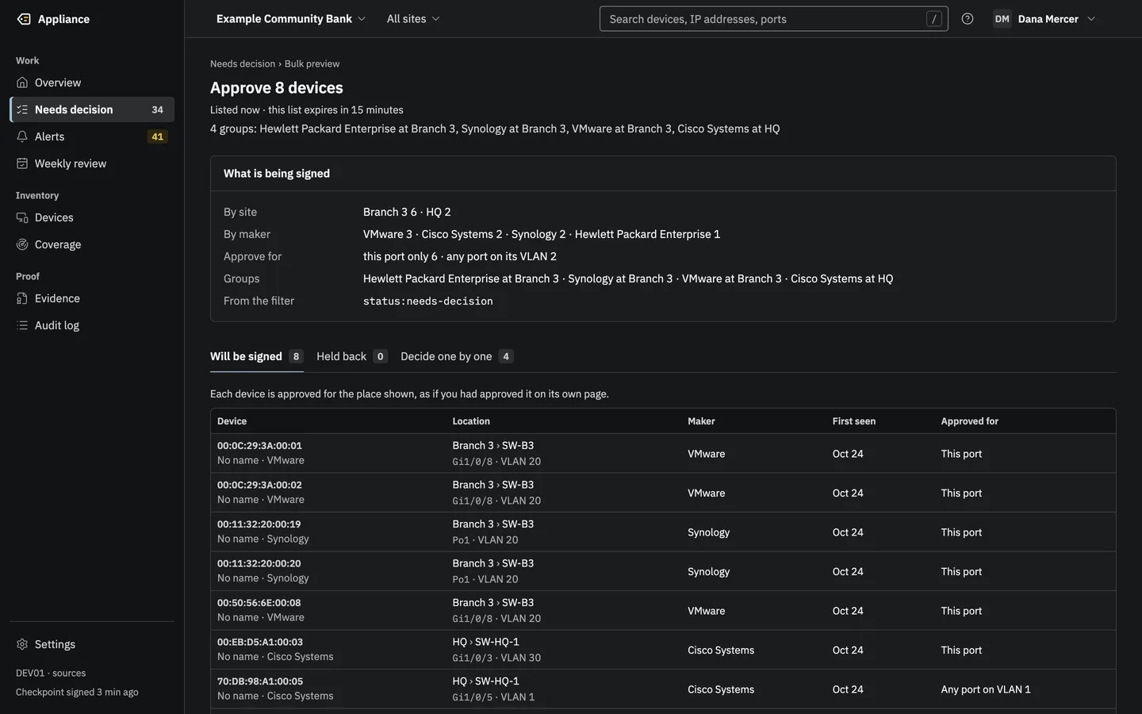Open the Decide one by one tab
The image size is (1142, 714).
point(457,356)
